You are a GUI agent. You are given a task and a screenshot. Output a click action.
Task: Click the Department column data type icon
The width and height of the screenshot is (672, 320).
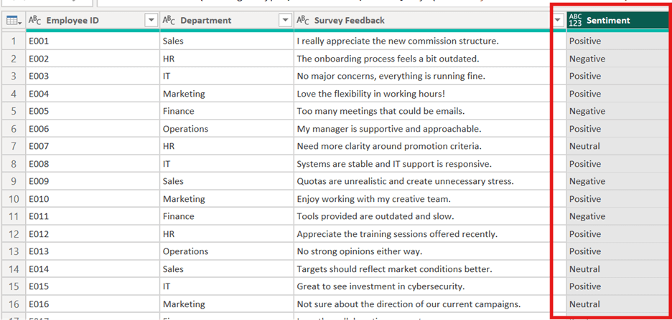point(169,20)
